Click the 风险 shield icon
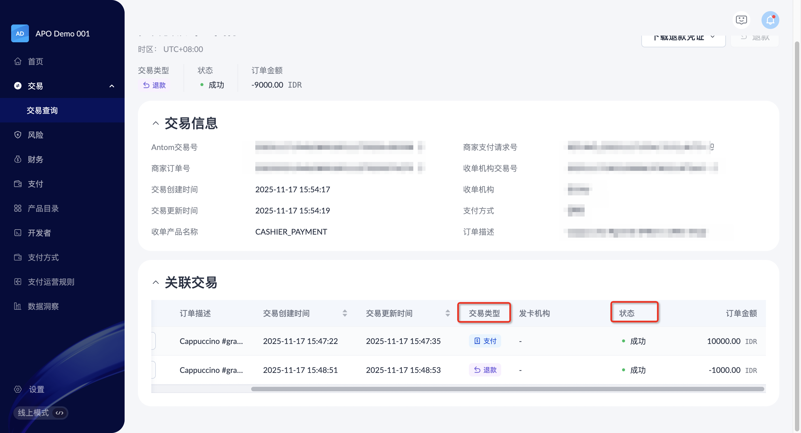Image resolution: width=801 pixels, height=433 pixels. pos(18,135)
